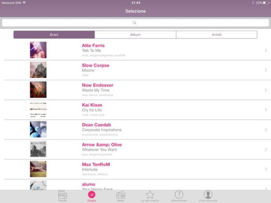The width and height of the screenshot is (271, 203).
Task: Tap the magnifier icon in search bar
Action: (x=135, y=23)
